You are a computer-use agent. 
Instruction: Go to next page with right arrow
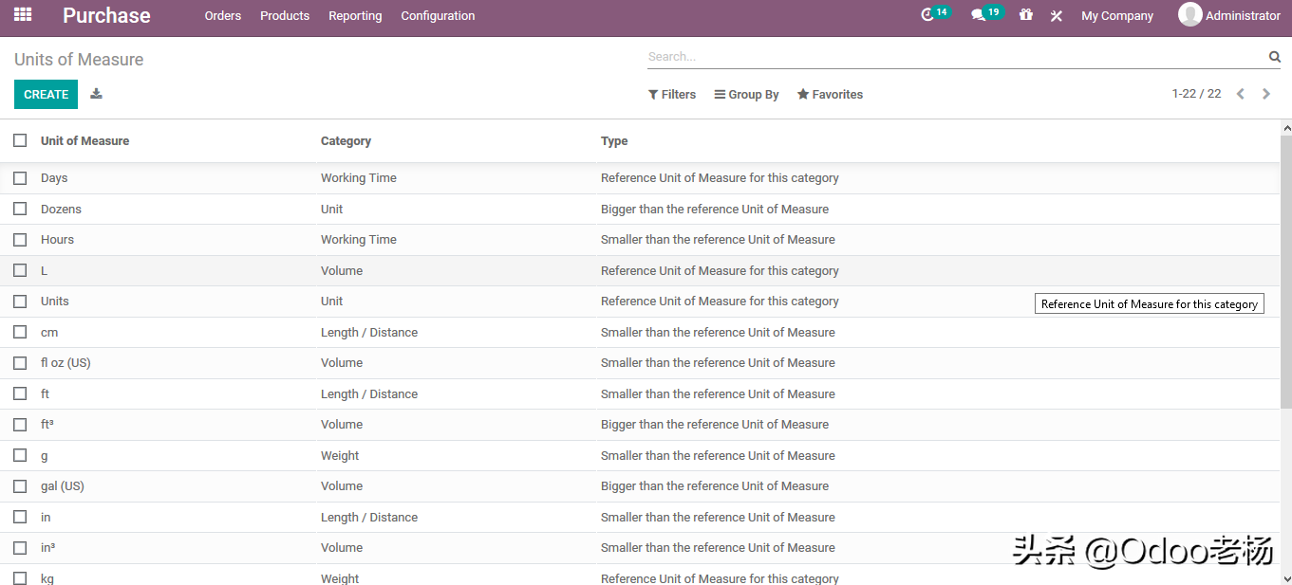coord(1266,94)
